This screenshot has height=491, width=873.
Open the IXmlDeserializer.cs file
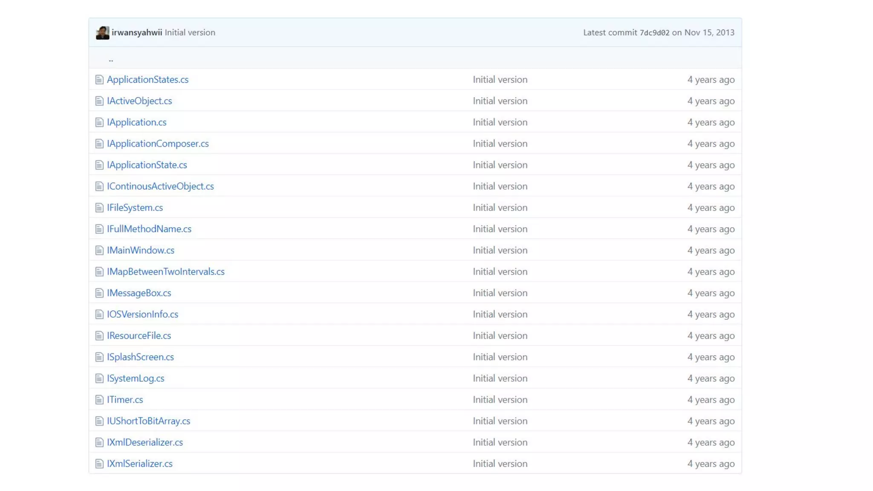click(x=145, y=442)
